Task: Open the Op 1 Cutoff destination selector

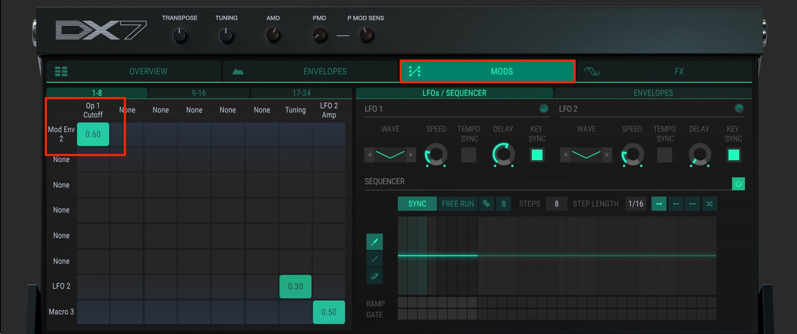Action: point(93,110)
